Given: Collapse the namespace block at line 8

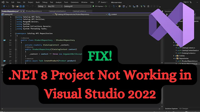Looking at the screenshot, I should [16, 34].
